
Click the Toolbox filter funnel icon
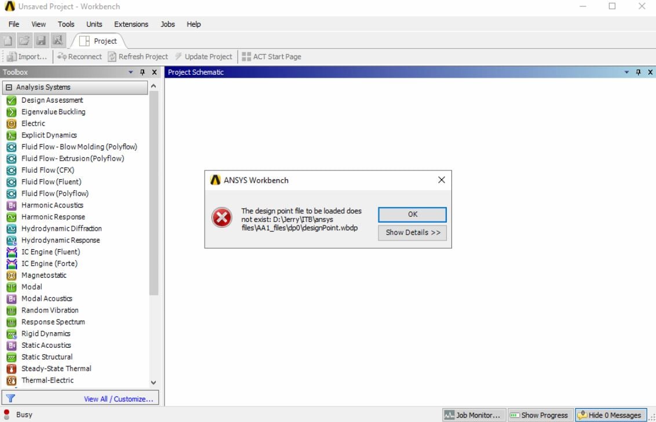[11, 398]
